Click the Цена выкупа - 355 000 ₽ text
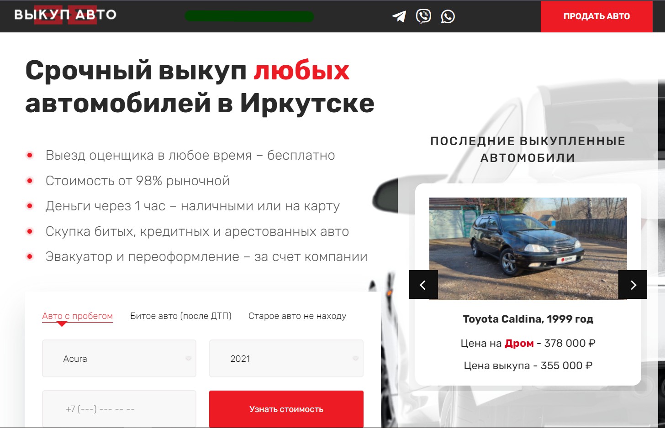Viewport: 665px width, 428px height. coord(528,365)
